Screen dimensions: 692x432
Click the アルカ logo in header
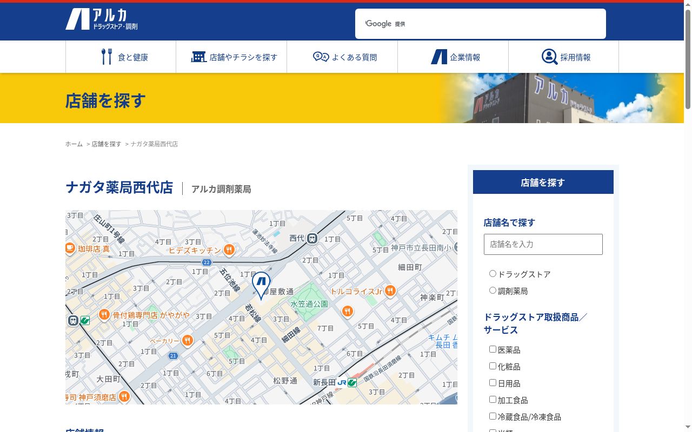[102, 19]
